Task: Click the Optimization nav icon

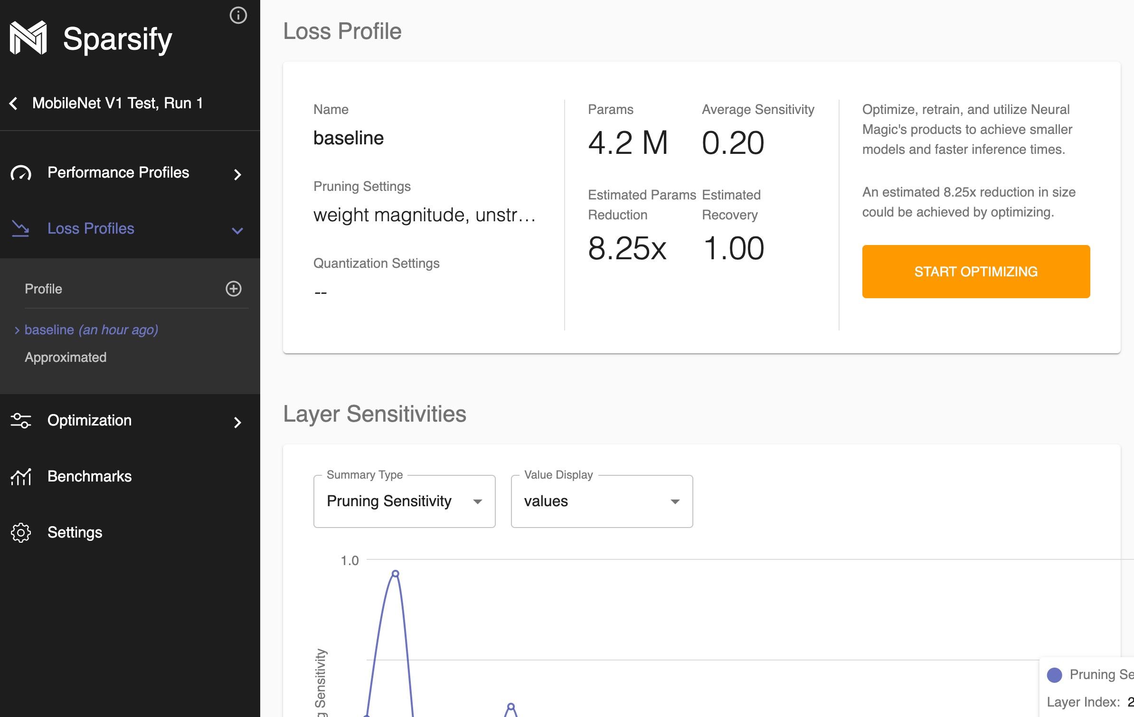Action: [x=21, y=422]
